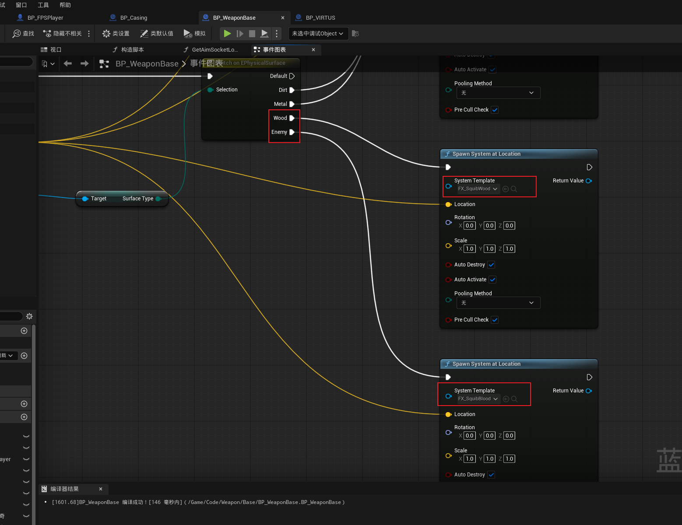Screen dimensions: 682x525
Task: Click the Dirt exec output pin
Action: 292,90
